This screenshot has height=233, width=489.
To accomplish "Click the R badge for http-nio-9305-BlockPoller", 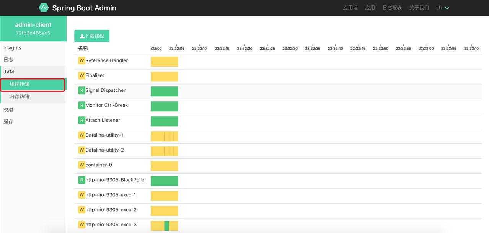I will 81,180.
